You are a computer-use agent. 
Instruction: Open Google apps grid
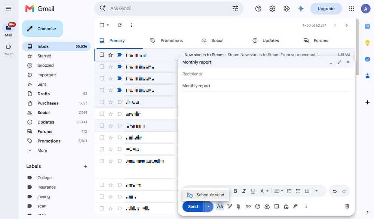(351, 9)
